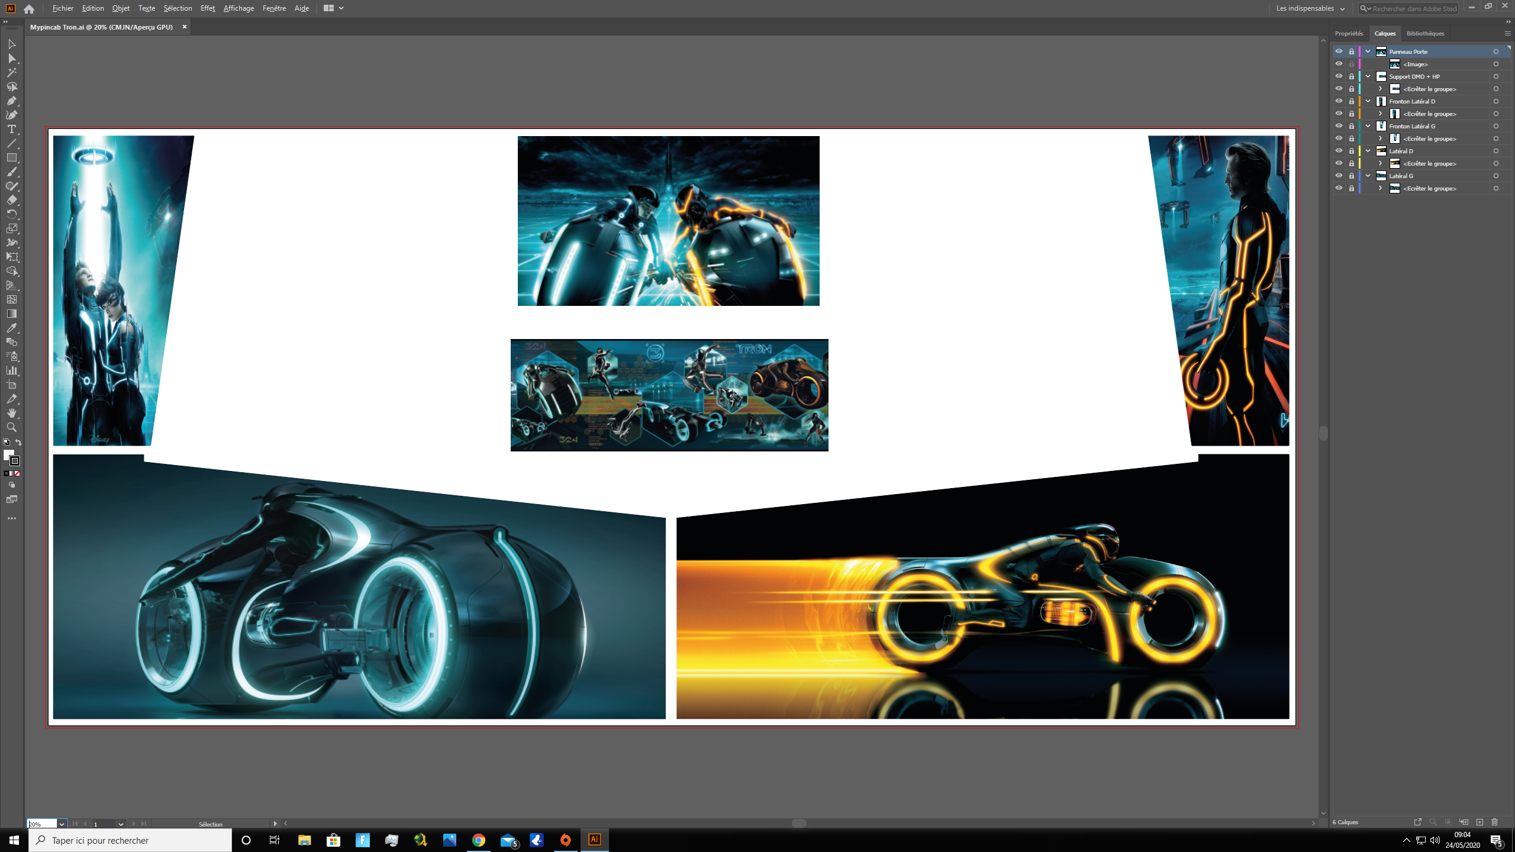Select the Type (T) tool

(x=11, y=130)
